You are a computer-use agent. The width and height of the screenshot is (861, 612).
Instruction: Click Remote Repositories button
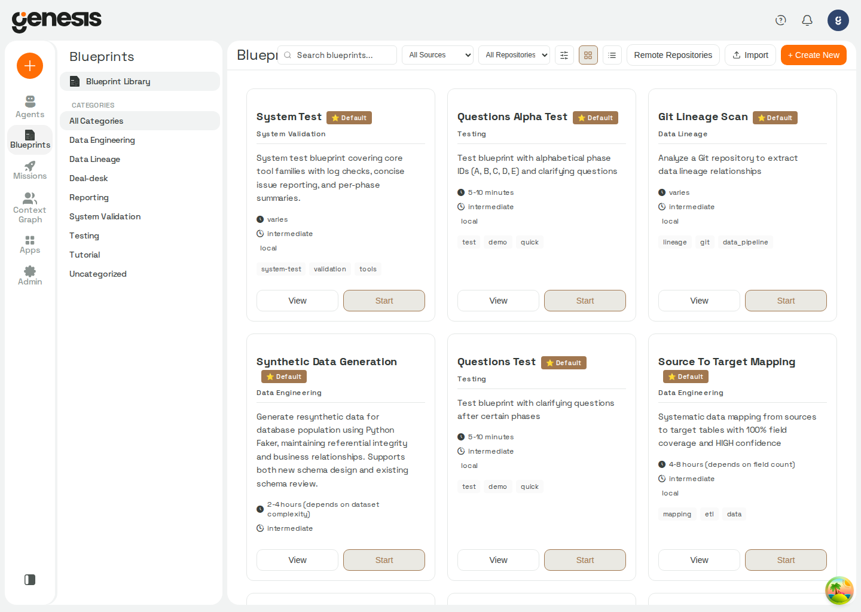[673, 55]
